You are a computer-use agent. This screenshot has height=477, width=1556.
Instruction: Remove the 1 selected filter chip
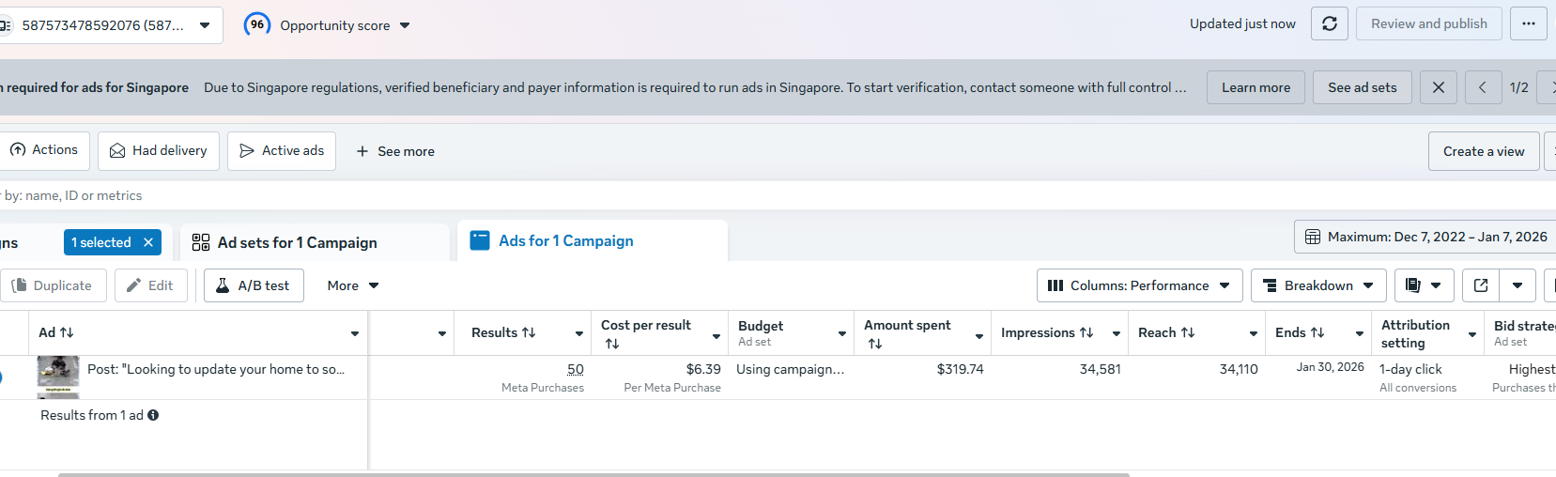pyautogui.click(x=148, y=242)
